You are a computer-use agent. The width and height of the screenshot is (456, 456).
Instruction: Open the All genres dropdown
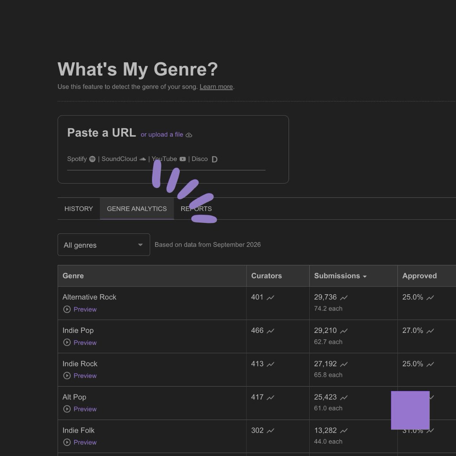pos(104,245)
